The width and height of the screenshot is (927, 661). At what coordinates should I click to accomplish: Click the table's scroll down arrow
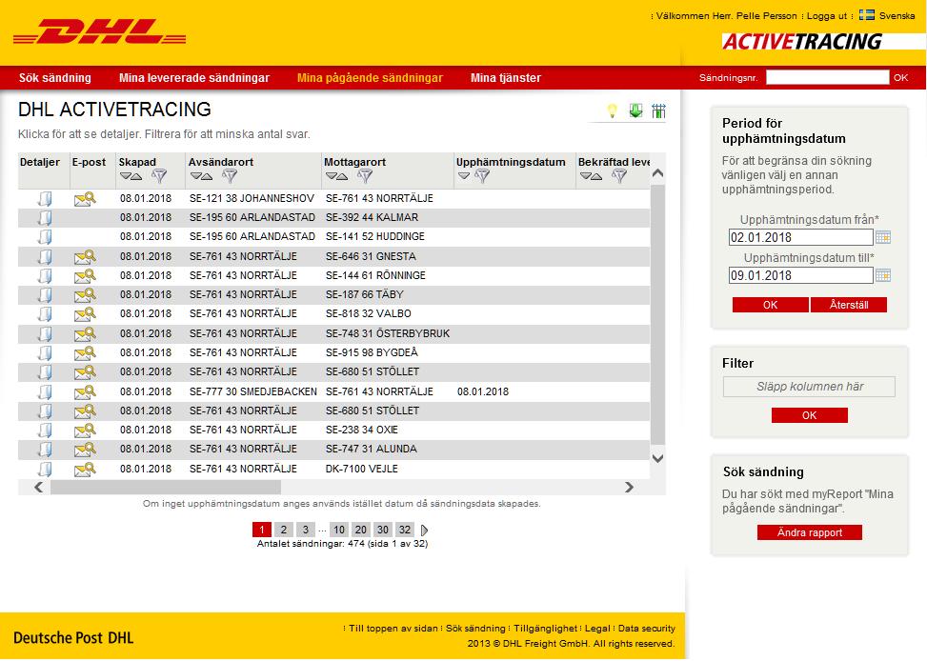coord(657,458)
